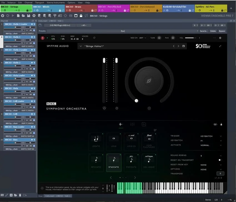Open the FX tab icon in plugin
Screen dimensions: 236x202
point(144,124)
